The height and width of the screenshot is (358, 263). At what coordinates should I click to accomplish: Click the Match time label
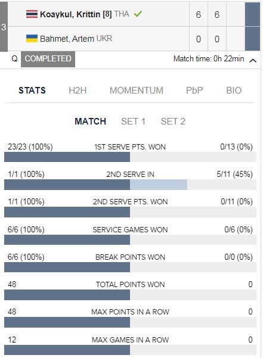coord(209,59)
